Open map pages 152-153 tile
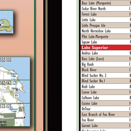 pyautogui.click(x=15, y=68)
